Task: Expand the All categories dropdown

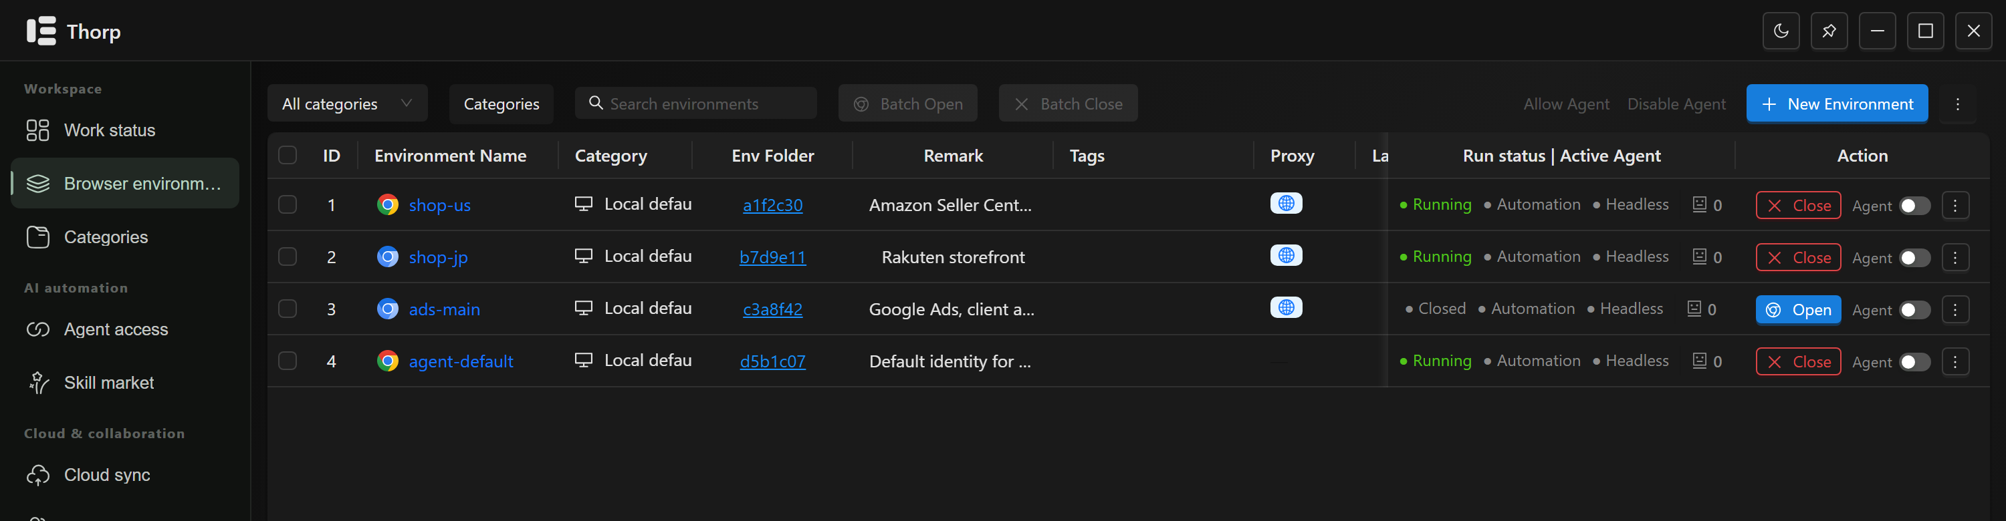Action: (x=347, y=104)
